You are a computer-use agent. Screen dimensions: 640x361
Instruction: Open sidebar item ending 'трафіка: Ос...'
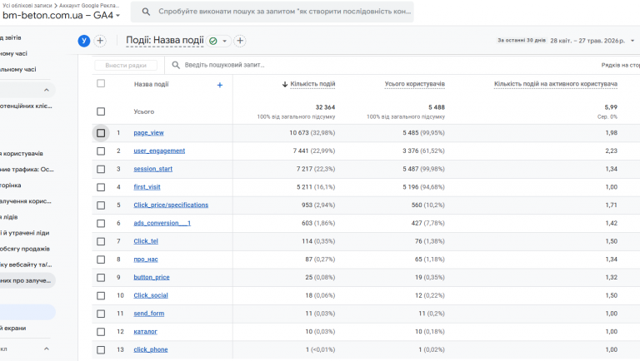pyautogui.click(x=27, y=170)
